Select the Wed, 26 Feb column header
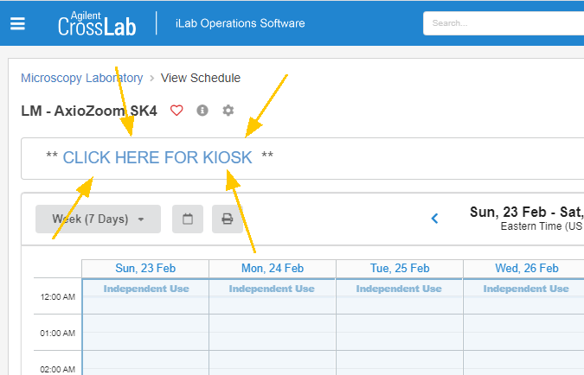The image size is (584, 375). (526, 269)
